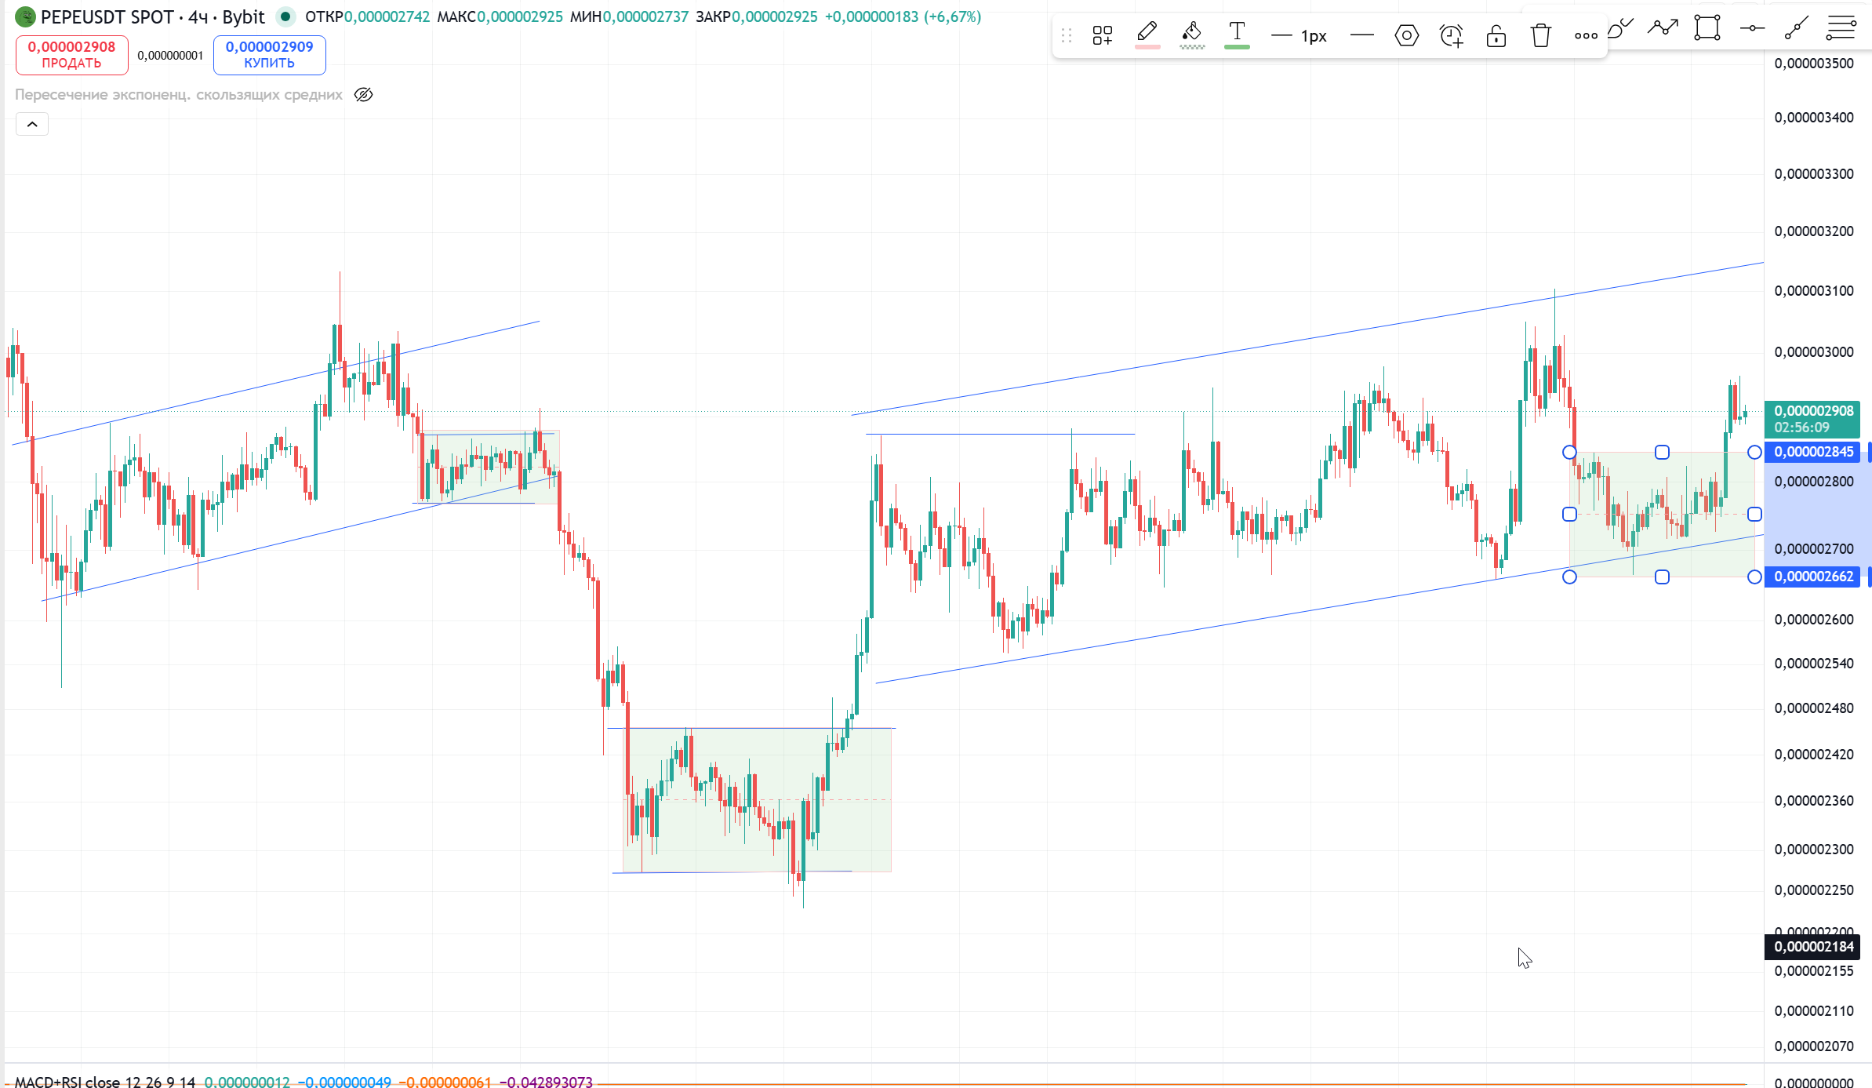Toggle visibility of the EMA cross indicator

point(363,95)
